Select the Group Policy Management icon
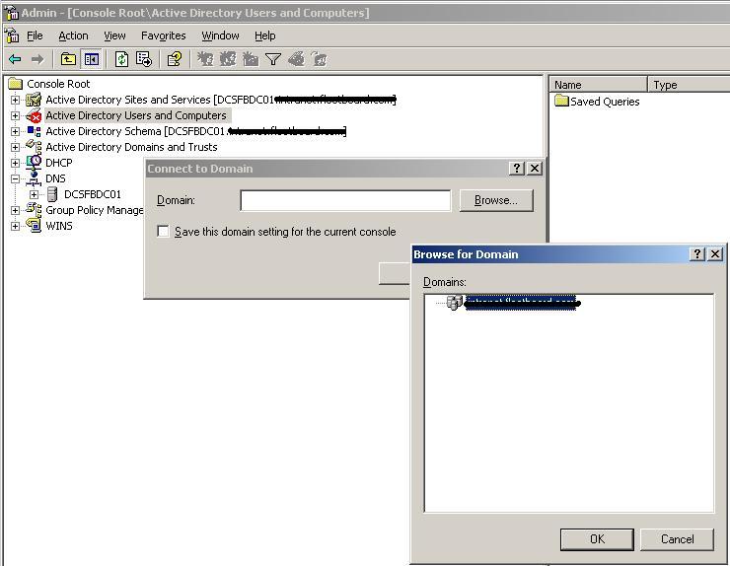The image size is (730, 566). click(34, 210)
